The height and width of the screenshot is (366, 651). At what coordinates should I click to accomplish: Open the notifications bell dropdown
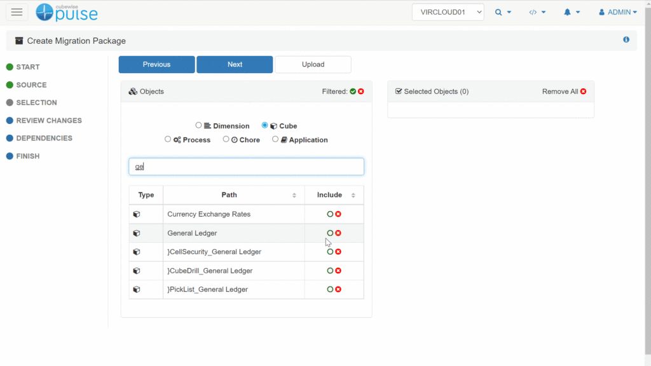click(x=572, y=12)
